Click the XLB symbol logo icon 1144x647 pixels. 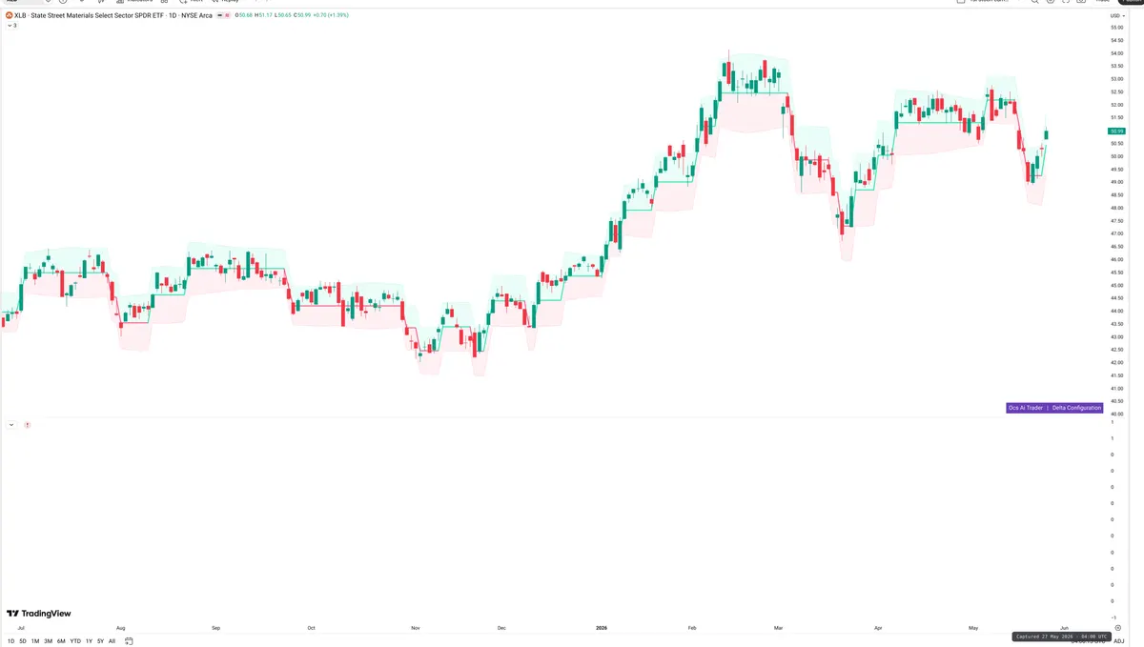[x=10, y=15]
